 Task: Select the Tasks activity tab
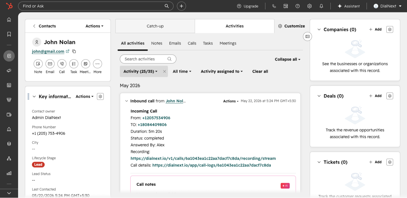208,43
